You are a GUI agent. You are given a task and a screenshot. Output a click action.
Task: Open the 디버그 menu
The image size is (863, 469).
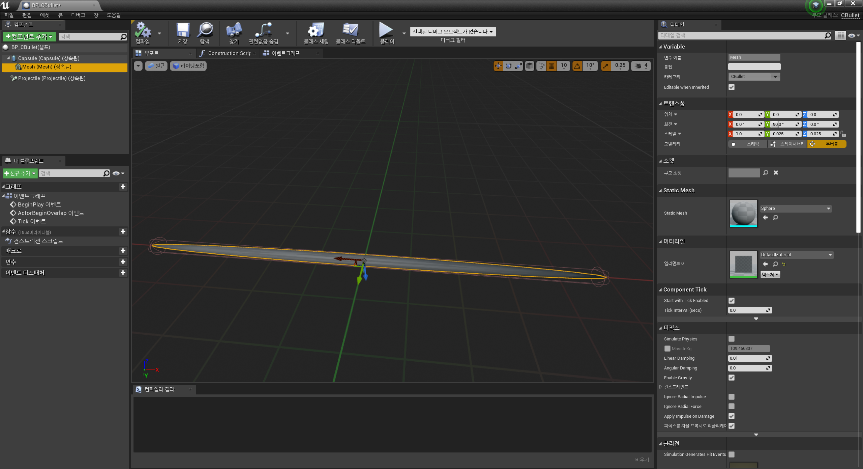coord(78,15)
